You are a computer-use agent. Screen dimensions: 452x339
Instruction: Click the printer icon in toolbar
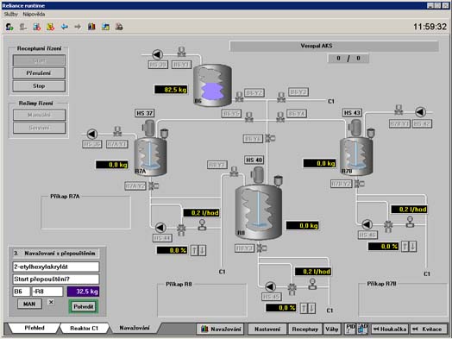pyautogui.click(x=119, y=27)
